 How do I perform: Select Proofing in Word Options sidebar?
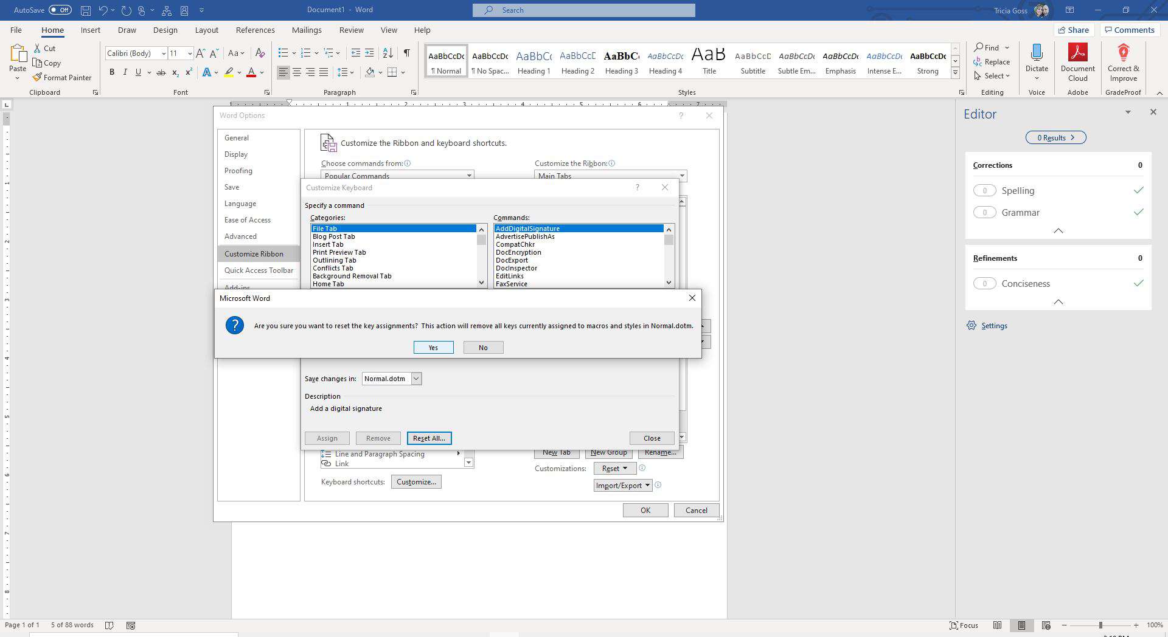(x=238, y=171)
